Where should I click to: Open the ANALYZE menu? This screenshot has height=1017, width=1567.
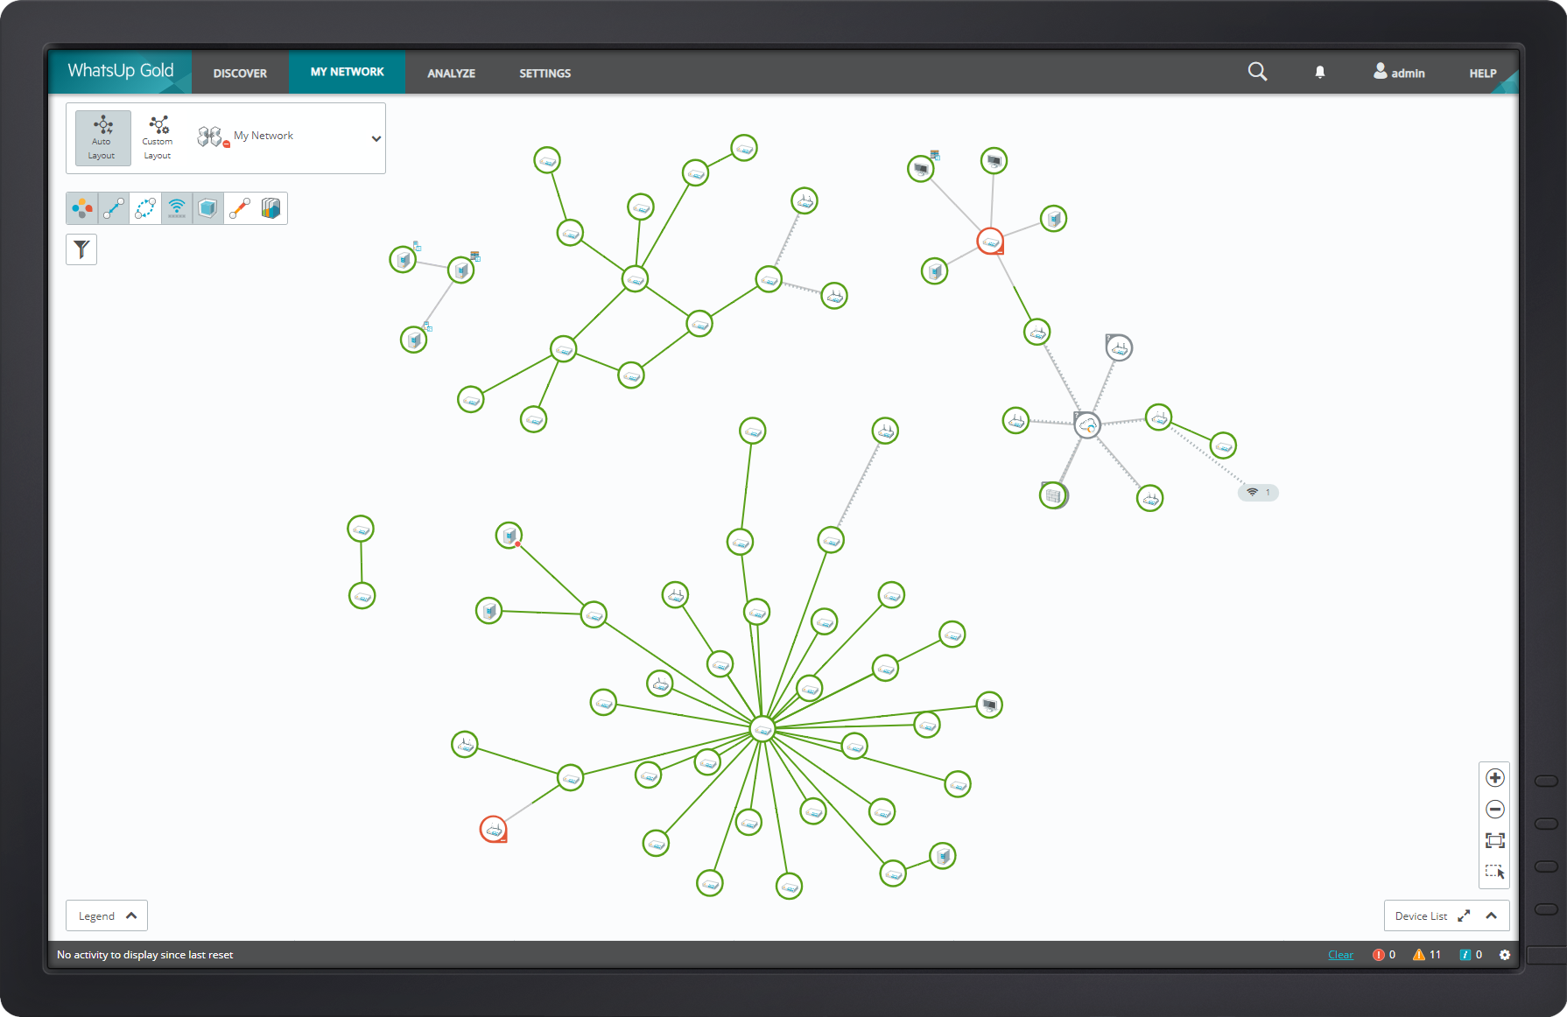click(x=452, y=74)
